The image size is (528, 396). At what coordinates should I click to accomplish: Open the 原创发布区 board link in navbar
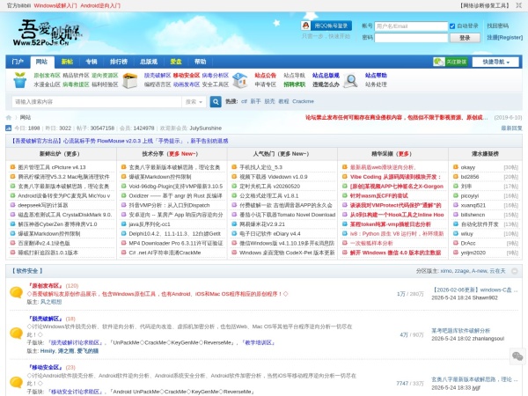point(47,76)
